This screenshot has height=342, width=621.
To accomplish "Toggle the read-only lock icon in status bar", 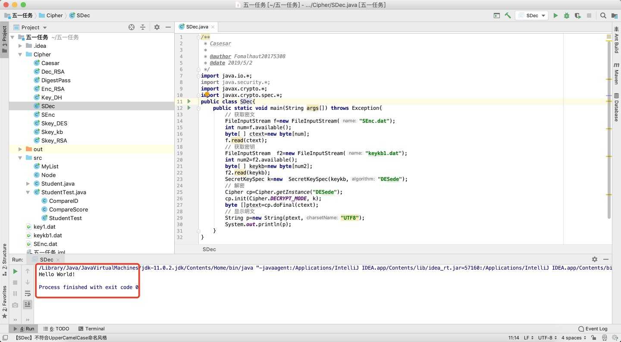I will pyautogui.click(x=594, y=338).
